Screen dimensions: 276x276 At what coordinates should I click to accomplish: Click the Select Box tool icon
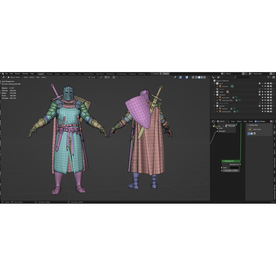tap(250, 129)
